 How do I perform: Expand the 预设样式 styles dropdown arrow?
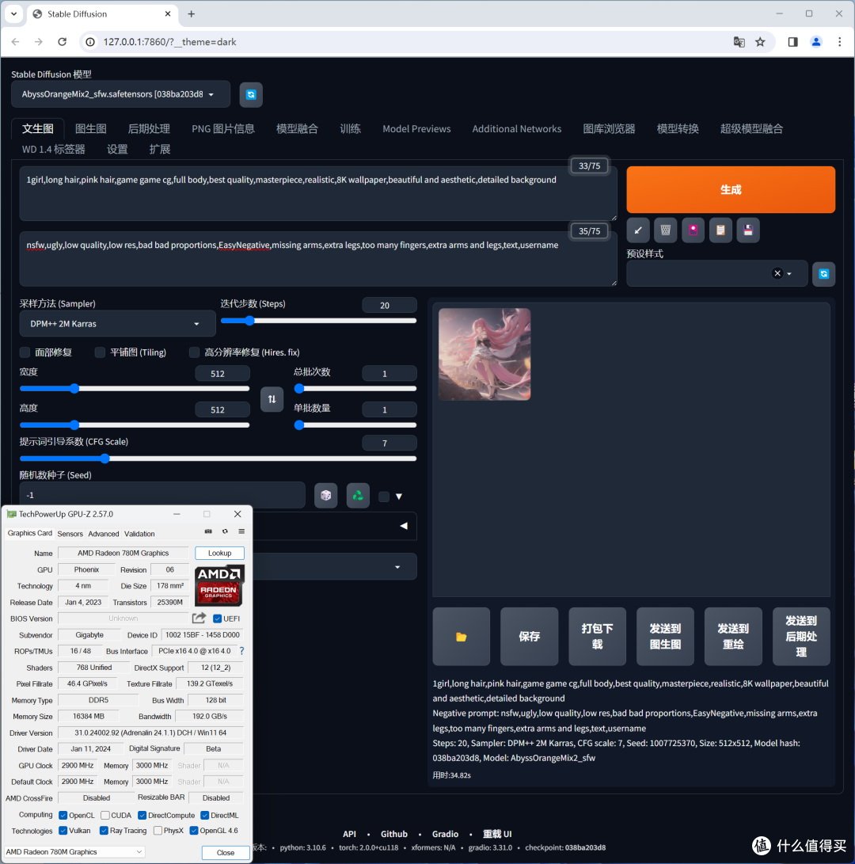click(x=789, y=274)
